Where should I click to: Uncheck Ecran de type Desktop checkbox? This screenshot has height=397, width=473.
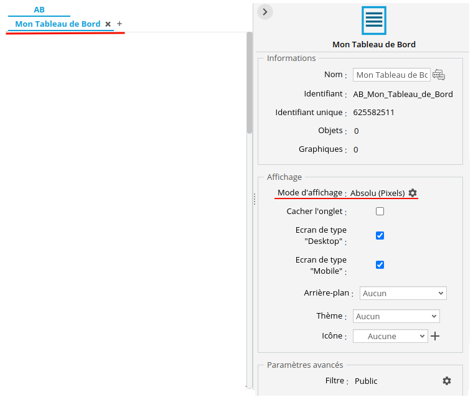point(380,235)
